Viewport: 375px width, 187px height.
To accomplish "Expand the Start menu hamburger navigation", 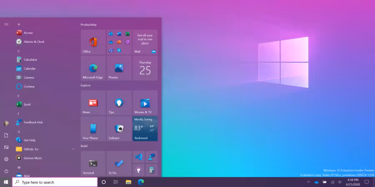I will 6,25.
